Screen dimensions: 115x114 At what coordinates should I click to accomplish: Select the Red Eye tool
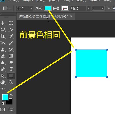pos(3,43)
